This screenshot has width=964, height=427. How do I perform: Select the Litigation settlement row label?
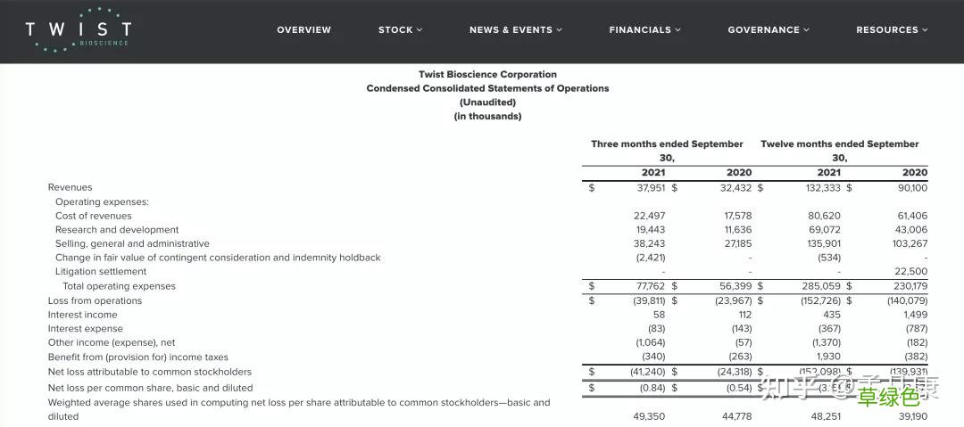click(x=101, y=272)
